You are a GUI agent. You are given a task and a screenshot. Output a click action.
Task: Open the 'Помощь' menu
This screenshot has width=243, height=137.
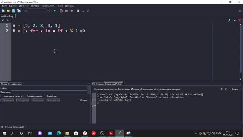click(69, 6)
